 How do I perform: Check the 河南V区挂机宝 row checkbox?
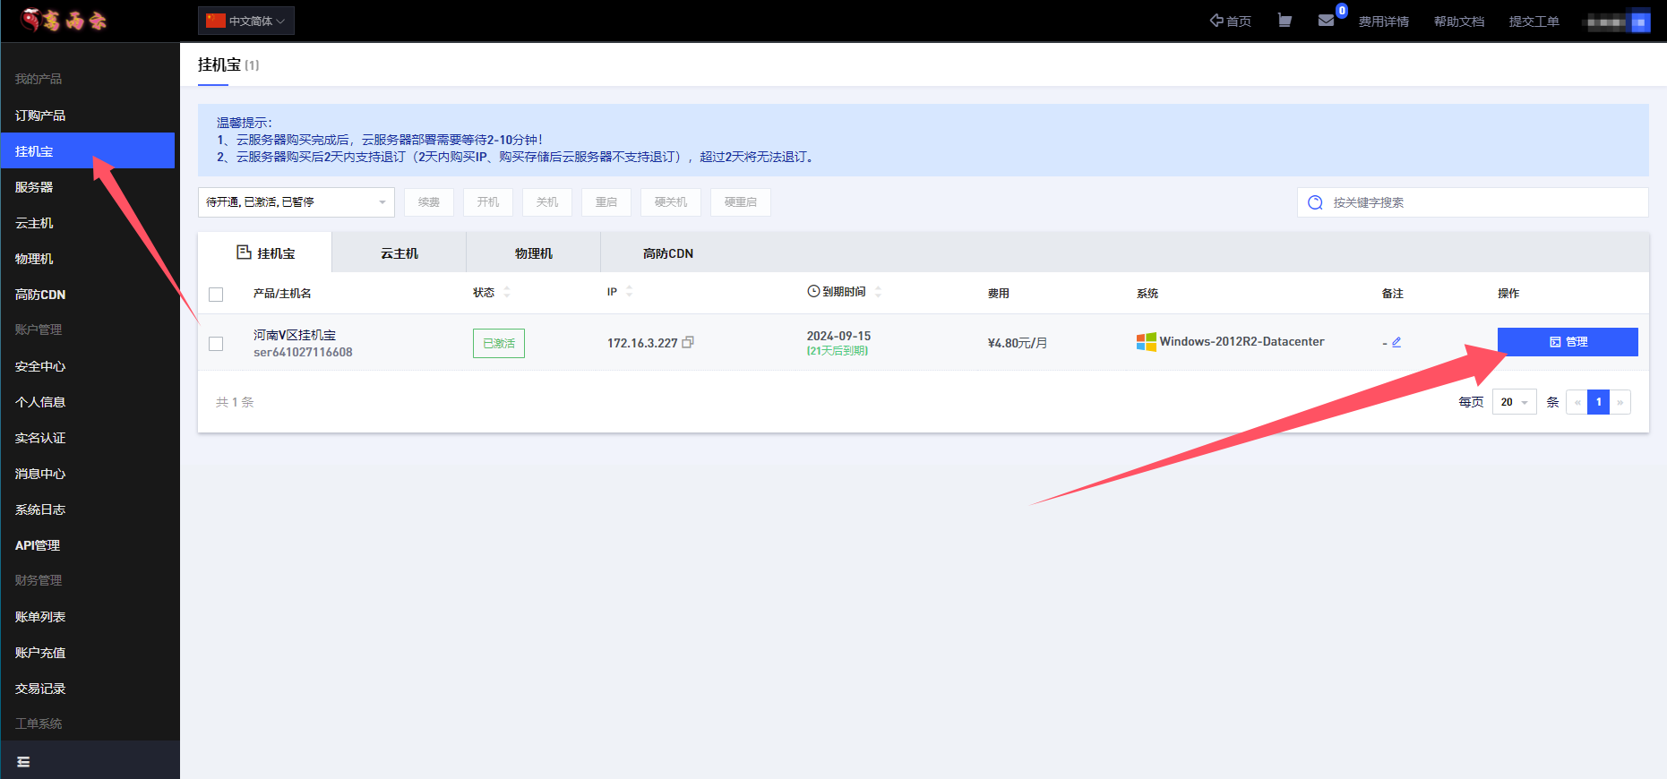[x=216, y=344]
